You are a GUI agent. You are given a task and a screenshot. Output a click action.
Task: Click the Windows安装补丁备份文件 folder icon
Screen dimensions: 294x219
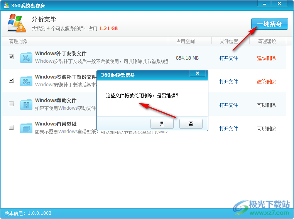(x=26, y=81)
